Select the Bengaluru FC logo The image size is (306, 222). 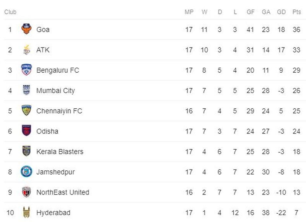[x=26, y=70]
